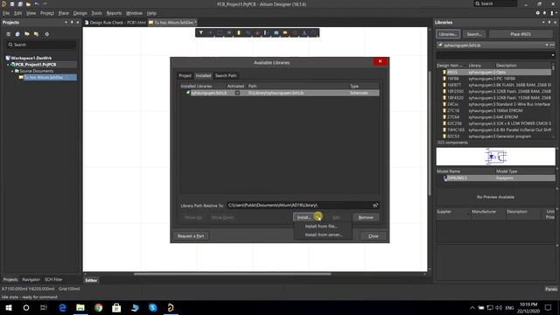This screenshot has width=560, height=315.
Task: Open the Tools menu
Action: (96, 13)
